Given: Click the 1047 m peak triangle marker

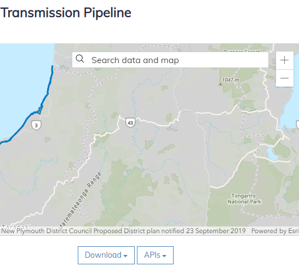Looking at the screenshot, I should 221,84.
